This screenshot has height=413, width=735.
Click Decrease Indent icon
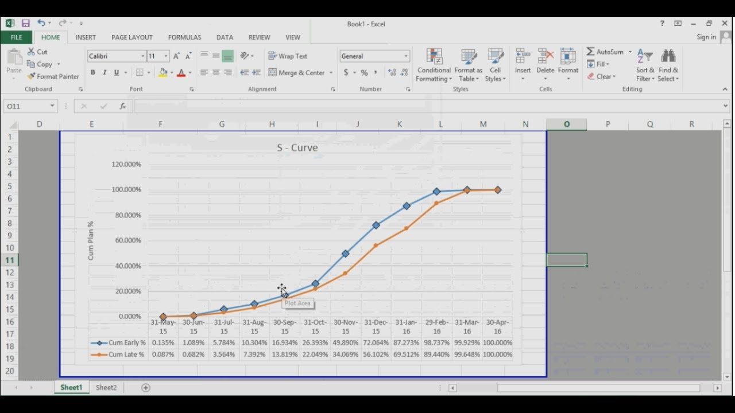pyautogui.click(x=244, y=73)
